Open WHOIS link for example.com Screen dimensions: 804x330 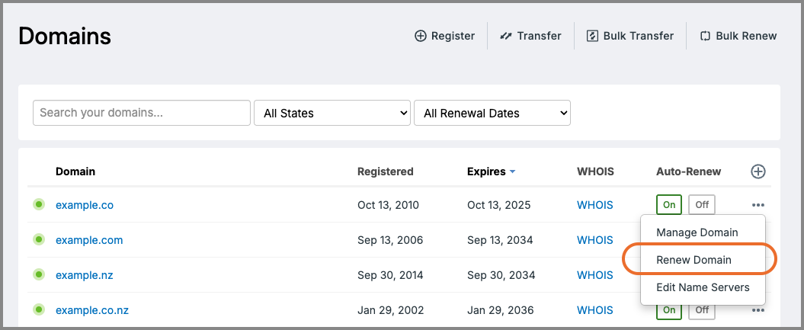[x=594, y=240]
